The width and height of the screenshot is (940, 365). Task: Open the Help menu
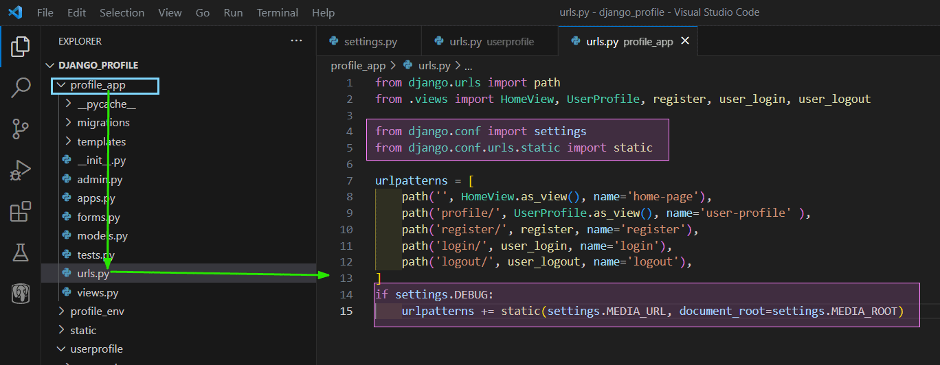point(323,12)
